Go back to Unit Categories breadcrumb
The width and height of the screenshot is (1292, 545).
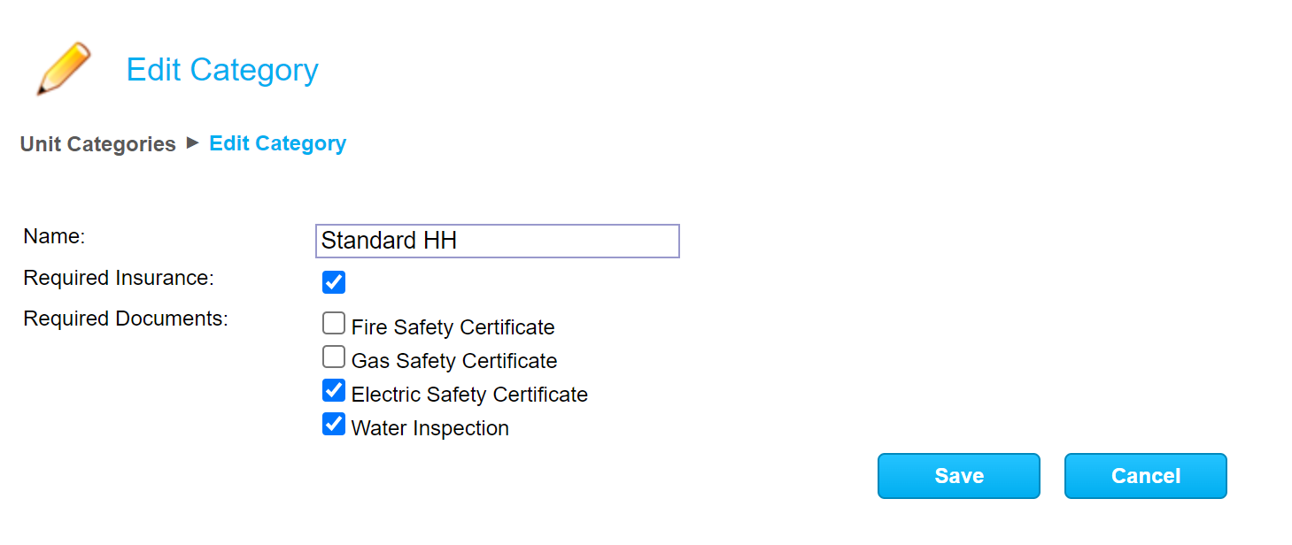pos(98,144)
